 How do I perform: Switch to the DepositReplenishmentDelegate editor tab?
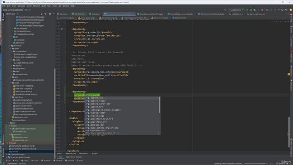[181, 14]
